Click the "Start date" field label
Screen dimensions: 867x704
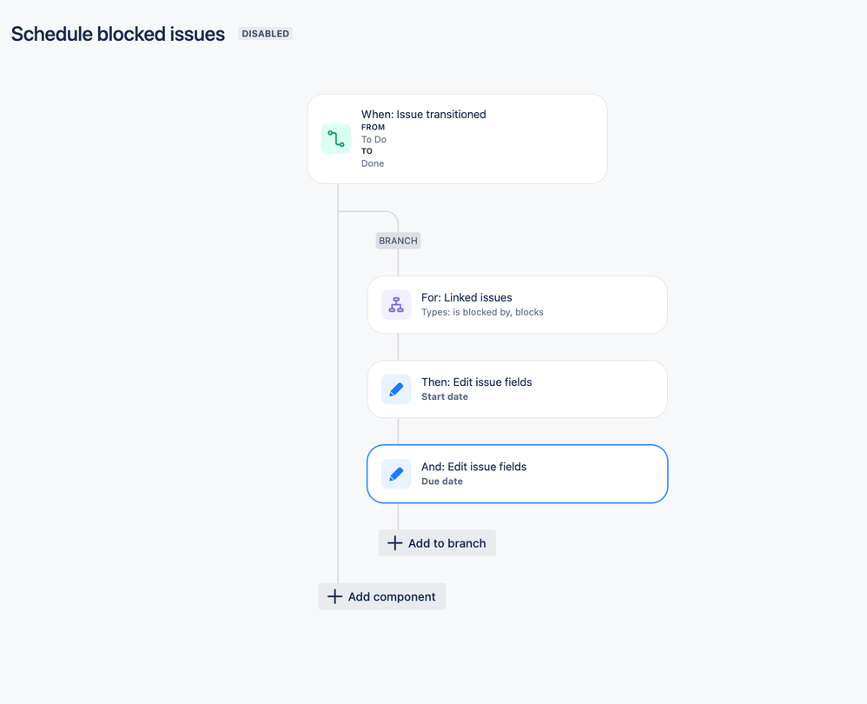pyautogui.click(x=445, y=397)
